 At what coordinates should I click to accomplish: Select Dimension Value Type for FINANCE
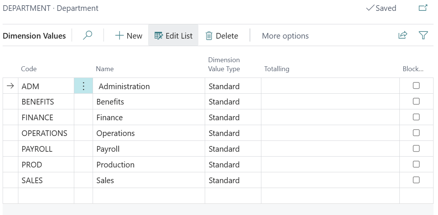click(233, 117)
